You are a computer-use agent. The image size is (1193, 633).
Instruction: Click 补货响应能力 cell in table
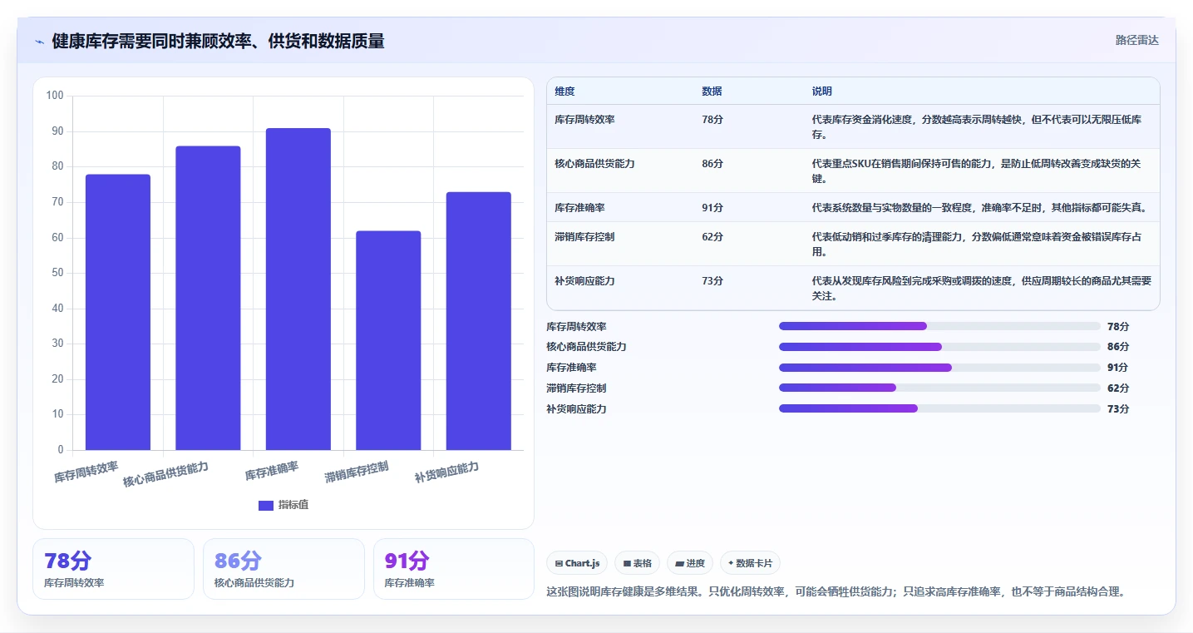585,281
